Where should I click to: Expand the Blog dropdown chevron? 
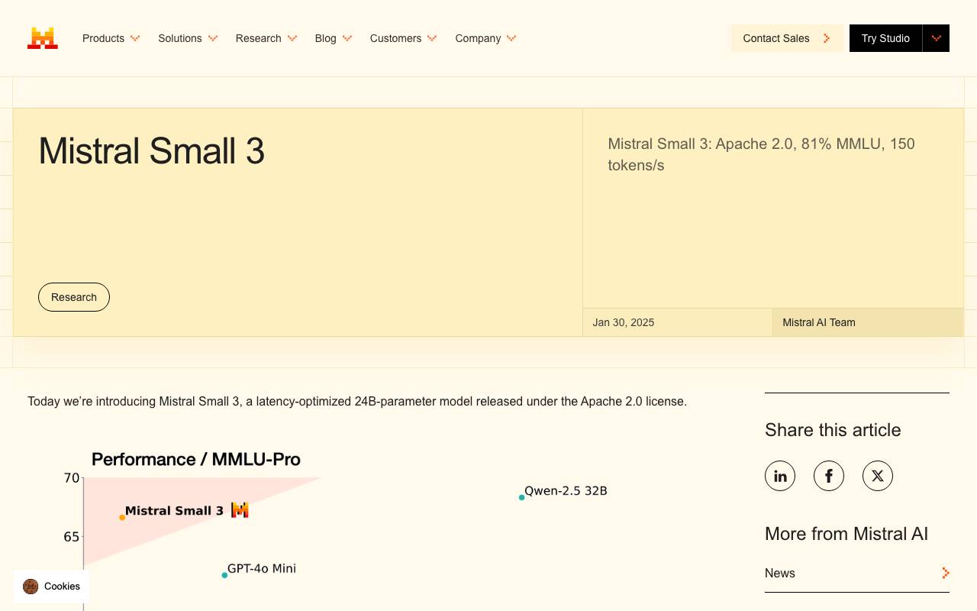pyautogui.click(x=347, y=38)
